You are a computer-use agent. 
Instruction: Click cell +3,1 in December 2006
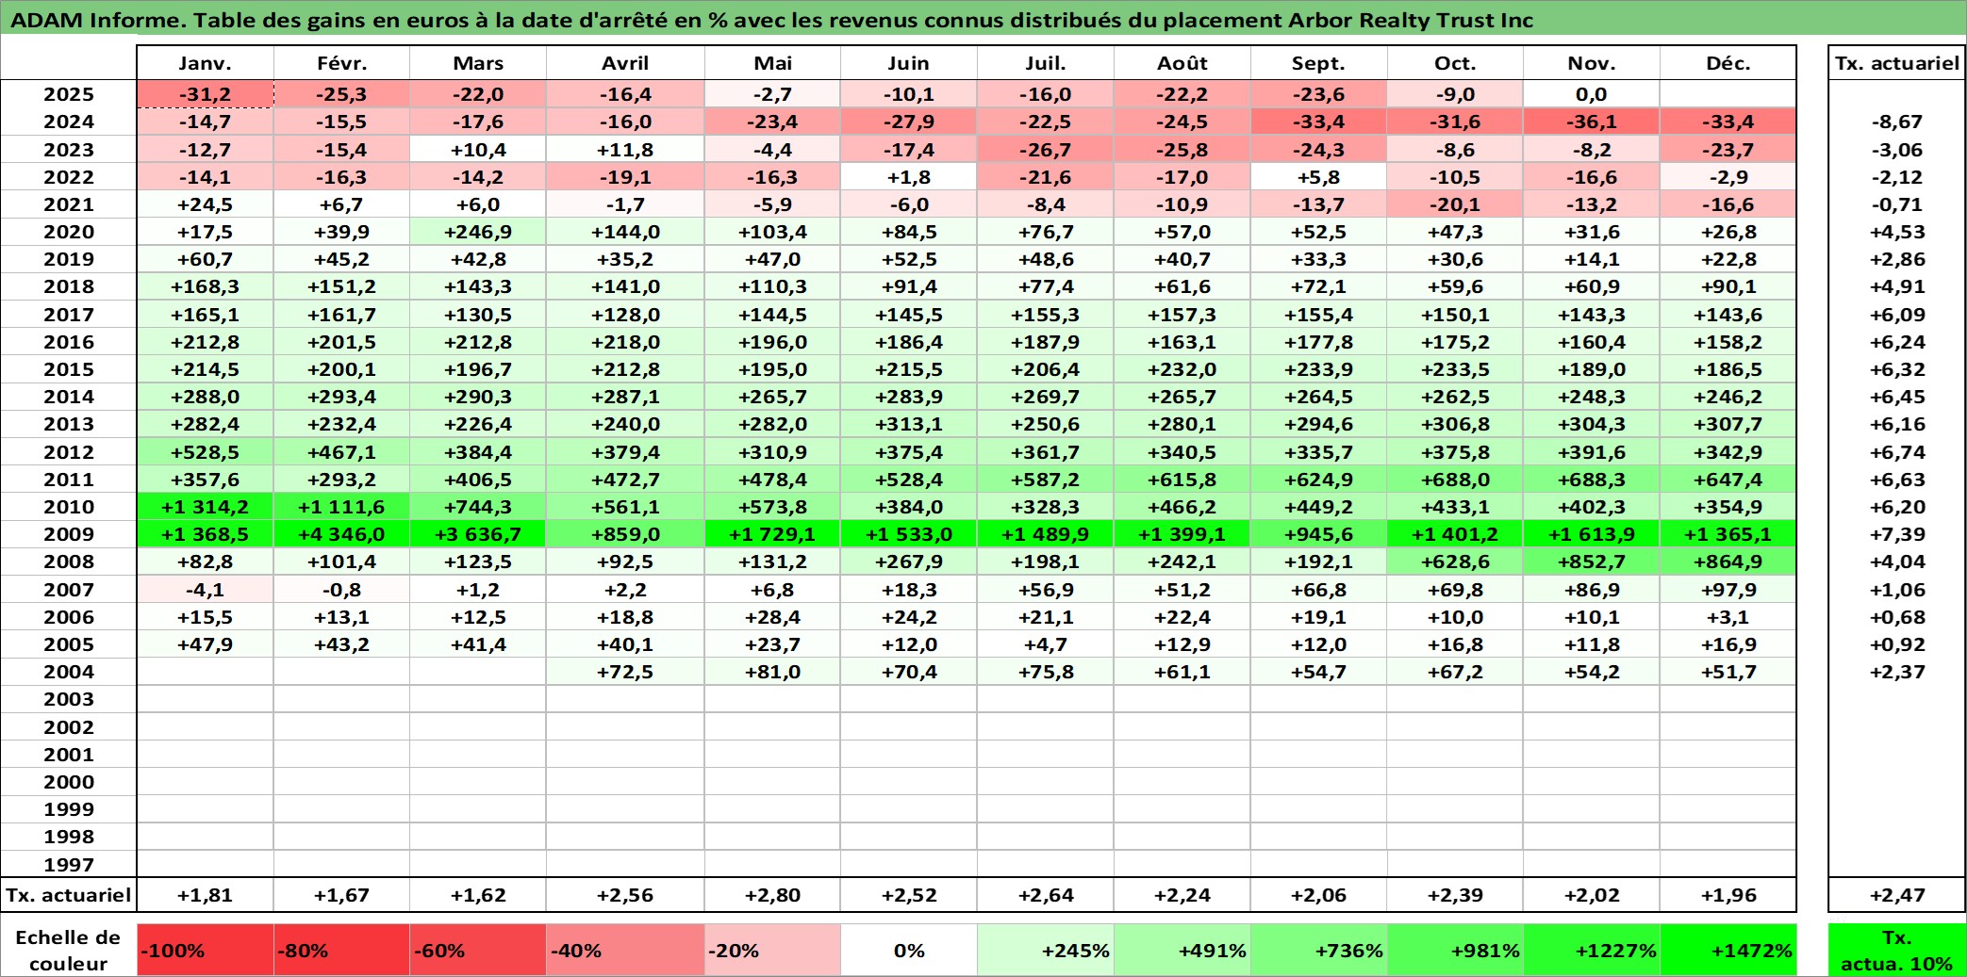tap(1728, 617)
